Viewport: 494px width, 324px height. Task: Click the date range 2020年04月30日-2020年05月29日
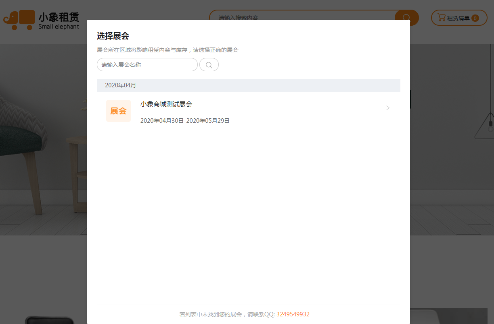click(185, 121)
